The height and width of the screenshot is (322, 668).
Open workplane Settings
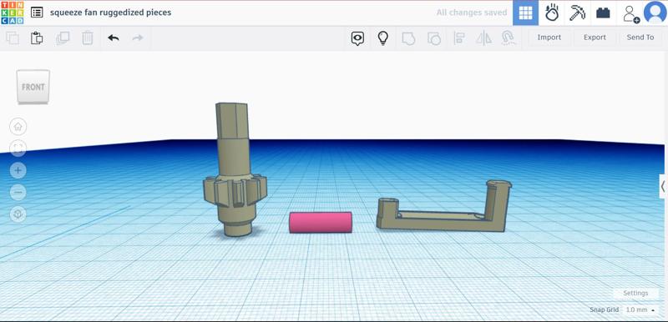pos(635,293)
